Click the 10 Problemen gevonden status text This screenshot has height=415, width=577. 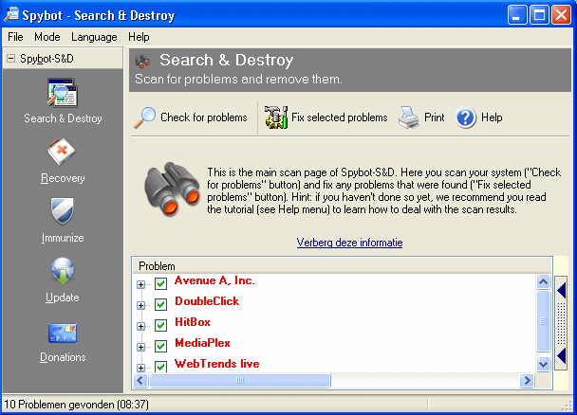pyautogui.click(x=77, y=405)
